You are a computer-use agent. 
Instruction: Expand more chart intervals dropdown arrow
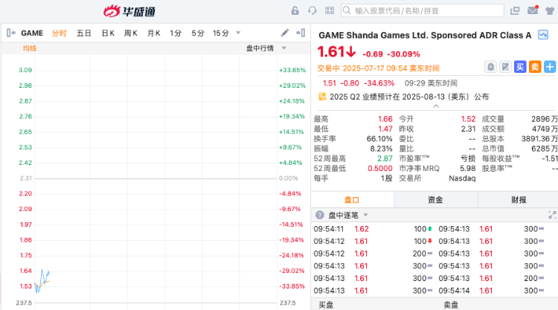click(x=238, y=33)
